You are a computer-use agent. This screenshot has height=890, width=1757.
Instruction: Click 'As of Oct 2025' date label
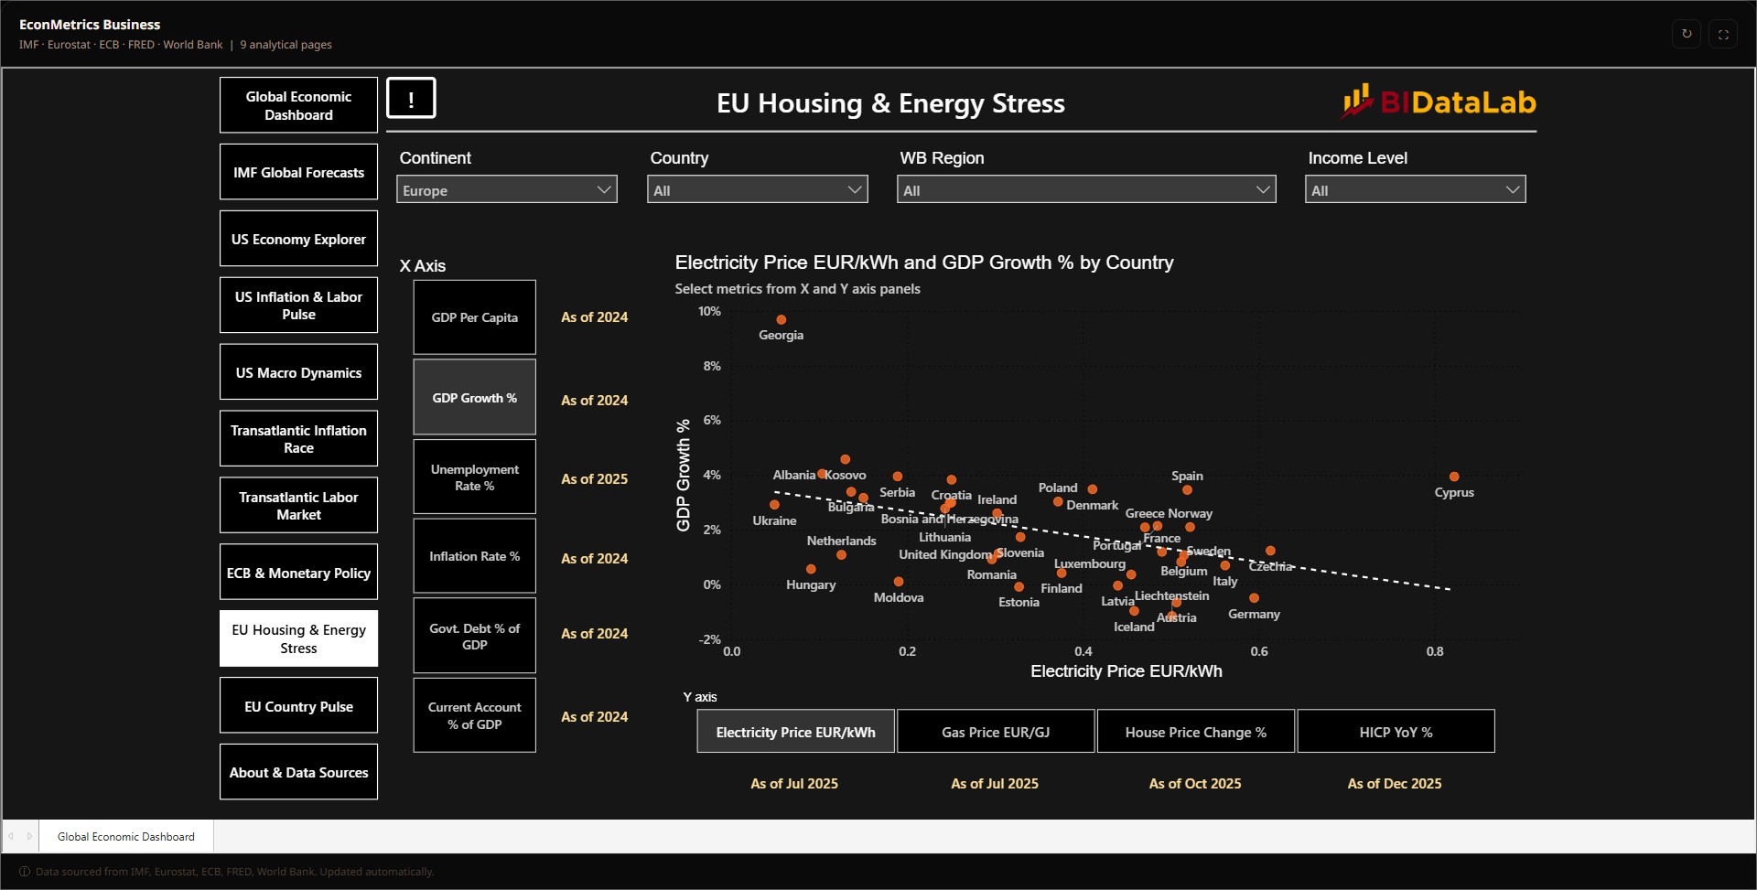[x=1195, y=783]
